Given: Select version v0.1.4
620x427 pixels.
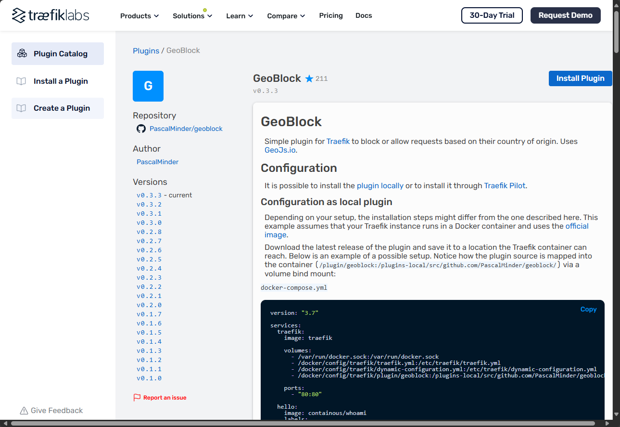Looking at the screenshot, I should tap(149, 341).
